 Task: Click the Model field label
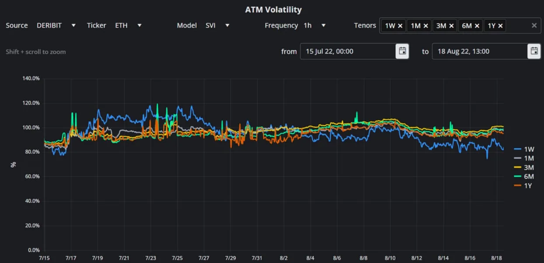[x=187, y=25]
